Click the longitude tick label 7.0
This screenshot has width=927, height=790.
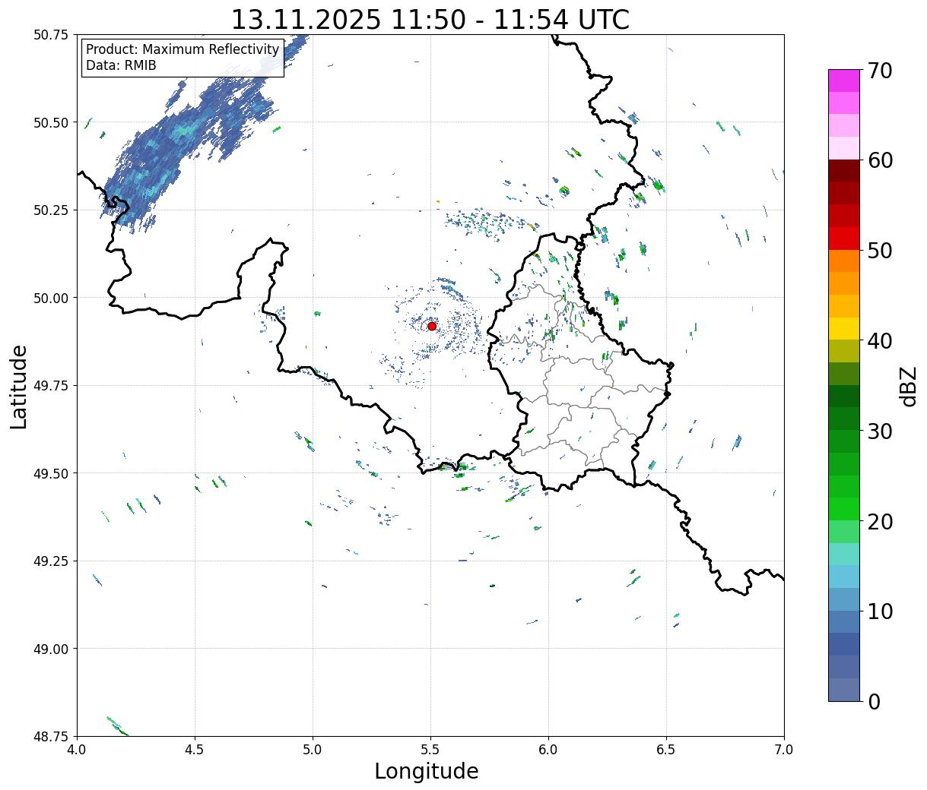[784, 750]
